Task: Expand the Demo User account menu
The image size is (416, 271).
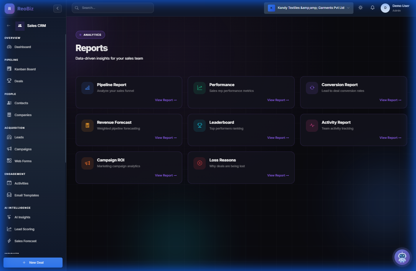Action: click(394, 7)
